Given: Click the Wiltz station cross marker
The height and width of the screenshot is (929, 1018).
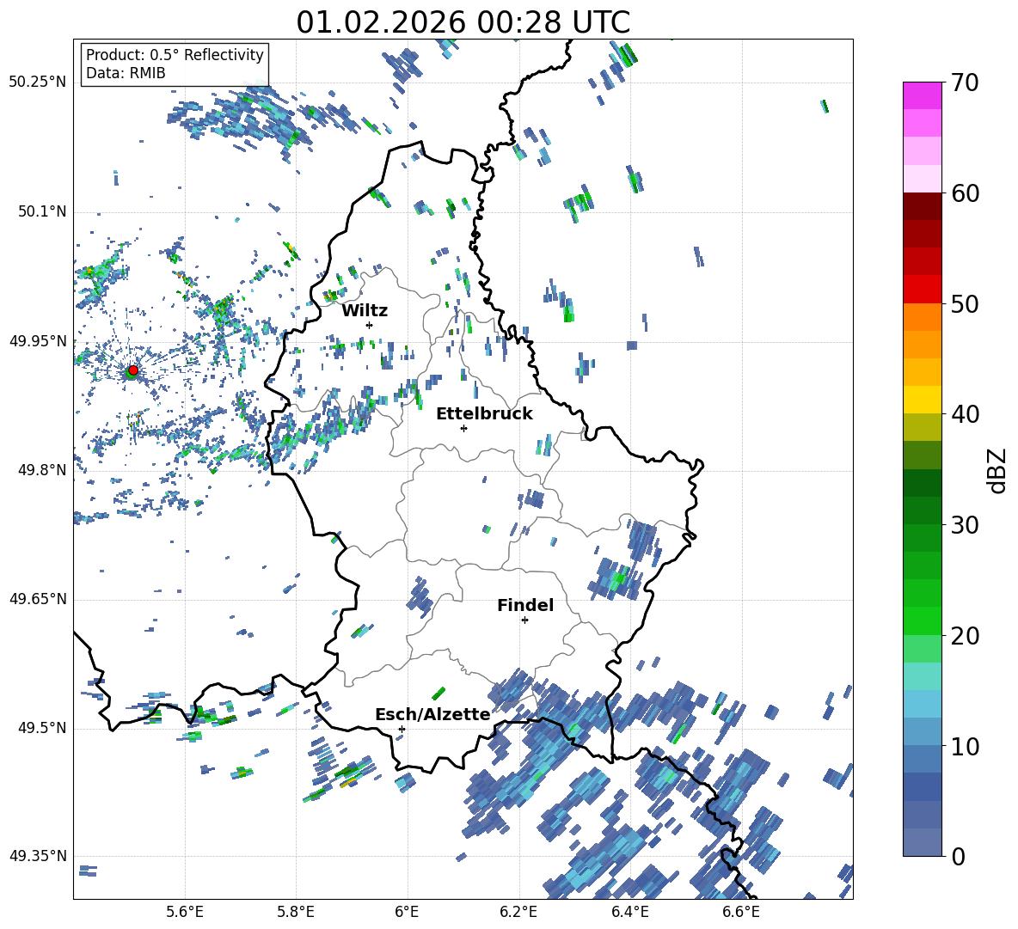Looking at the screenshot, I should 369,325.
